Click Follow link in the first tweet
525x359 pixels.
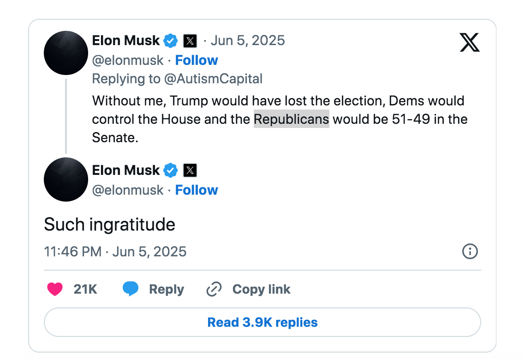coord(197,60)
